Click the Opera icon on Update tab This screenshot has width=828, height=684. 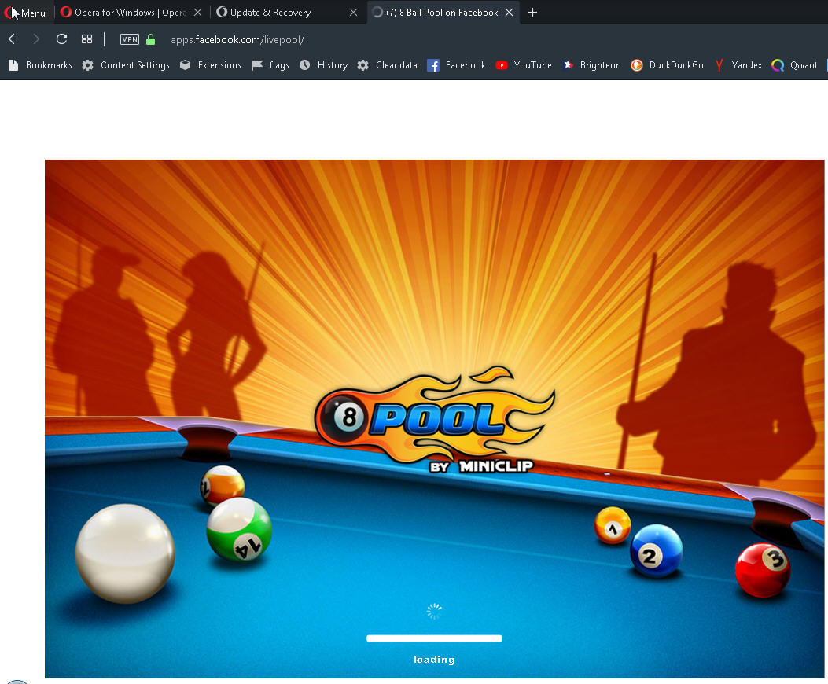click(222, 12)
